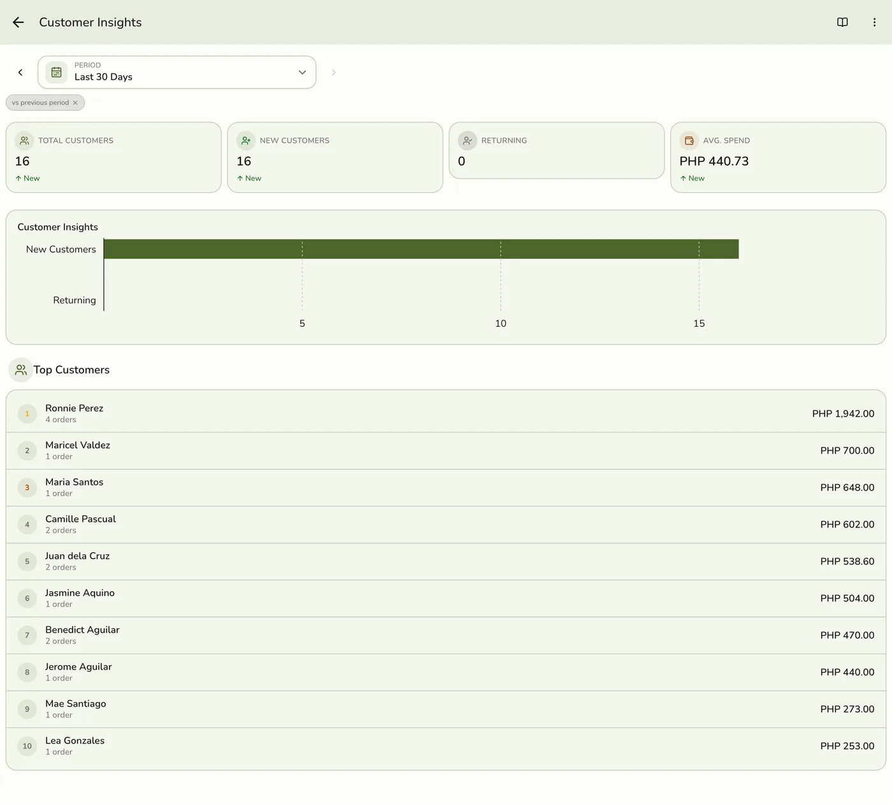Select Benedict Aguilar customer row

point(446,636)
